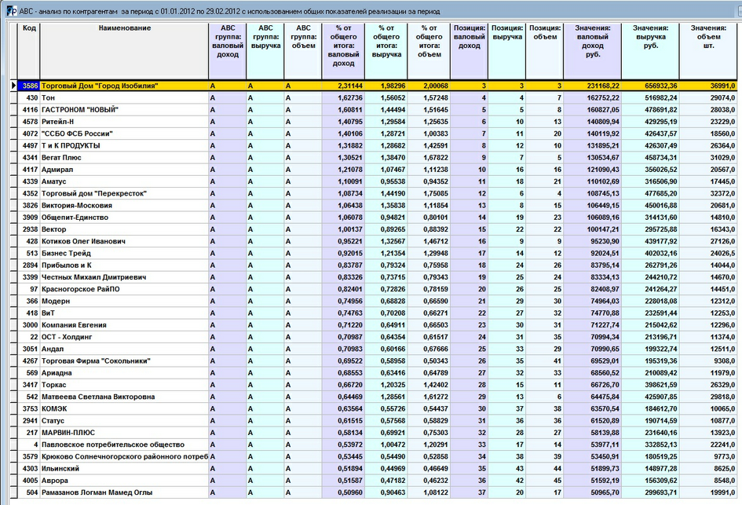742x505 pixels.
Task: Select the row "Рамазанов Логман Мамед Оглы"
Action: (377, 492)
